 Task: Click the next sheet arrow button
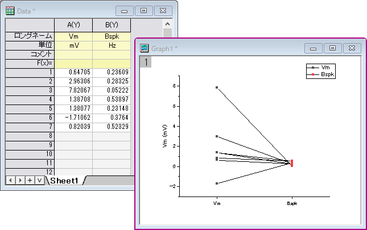point(20,181)
